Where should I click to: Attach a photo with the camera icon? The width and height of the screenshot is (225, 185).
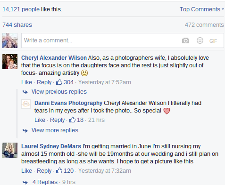pos(185,40)
